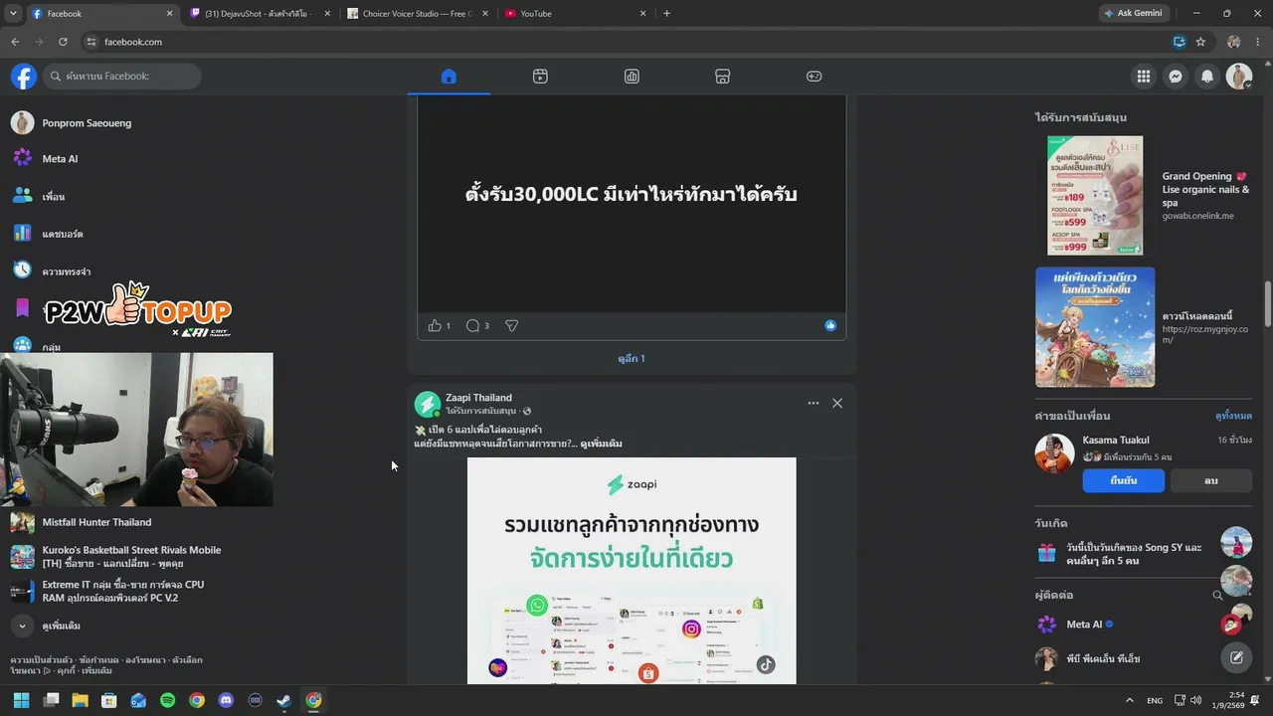Viewport: 1273px width, 716px height.
Task: Close the YouTube tab
Action: pyautogui.click(x=642, y=14)
